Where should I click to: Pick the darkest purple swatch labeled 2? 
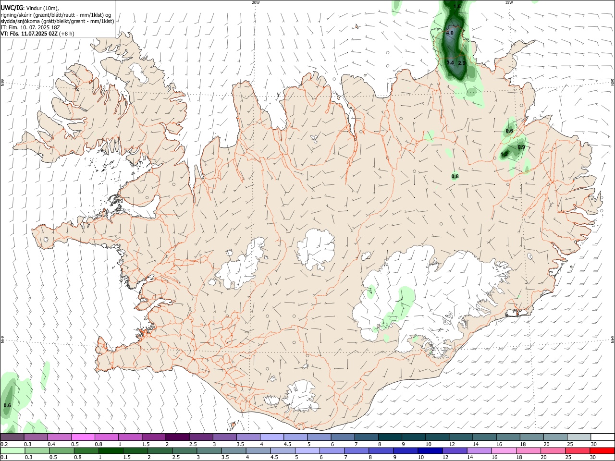click(x=177, y=437)
